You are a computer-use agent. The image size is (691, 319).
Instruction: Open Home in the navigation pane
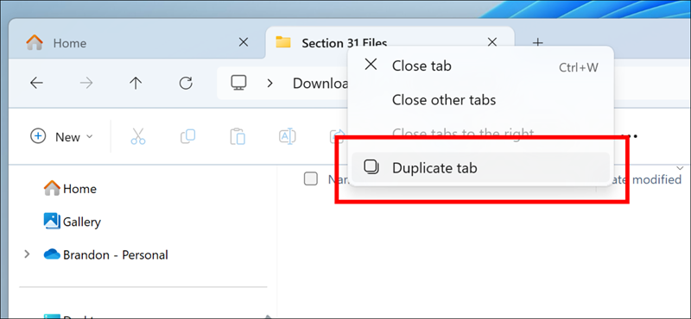pos(71,189)
